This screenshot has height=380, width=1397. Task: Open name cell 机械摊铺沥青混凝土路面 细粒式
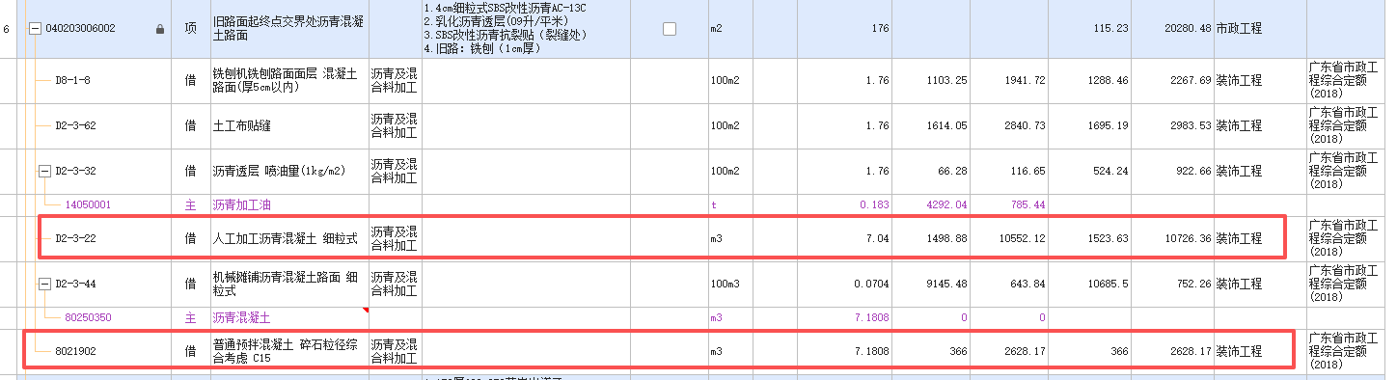(x=289, y=284)
